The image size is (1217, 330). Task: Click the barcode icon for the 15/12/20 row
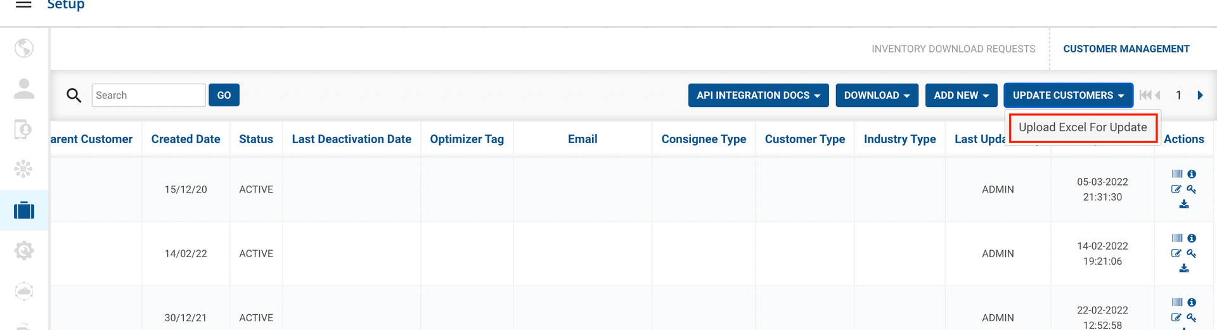tap(1177, 174)
